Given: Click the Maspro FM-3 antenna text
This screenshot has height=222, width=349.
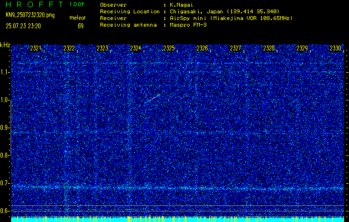Looking at the screenshot, I should coord(188,25).
